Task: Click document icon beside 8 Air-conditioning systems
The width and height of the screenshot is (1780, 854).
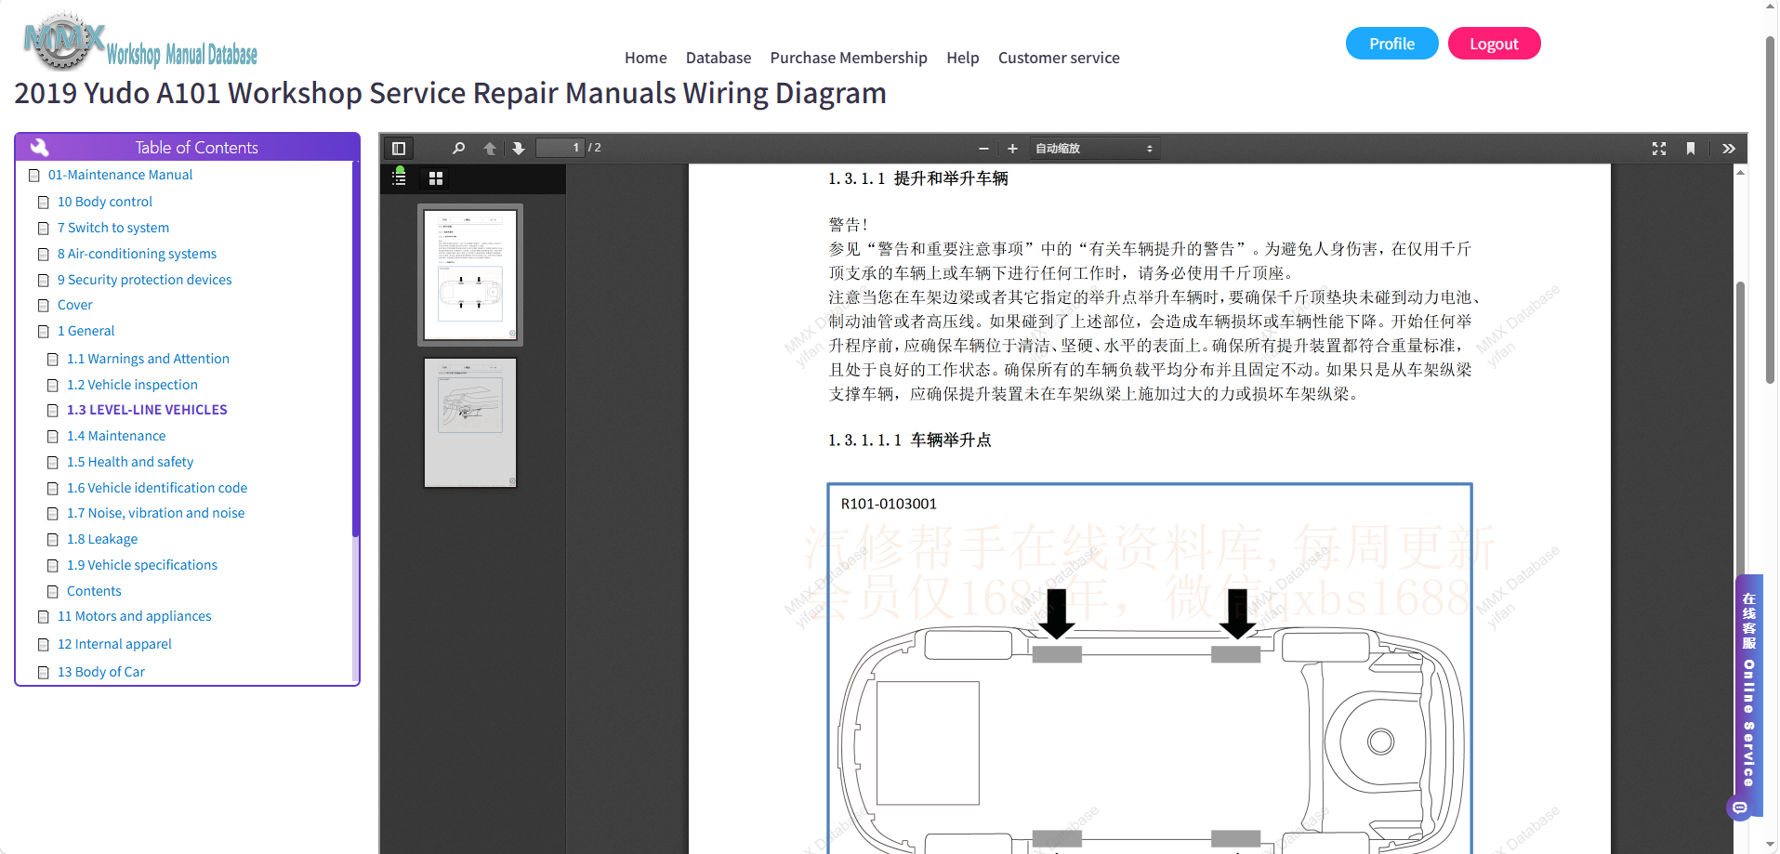Action: pyautogui.click(x=44, y=255)
